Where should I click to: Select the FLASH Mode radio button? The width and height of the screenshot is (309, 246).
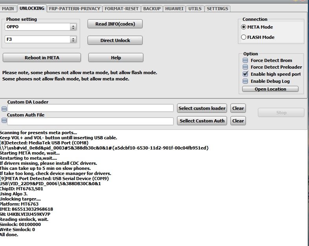(x=244, y=37)
